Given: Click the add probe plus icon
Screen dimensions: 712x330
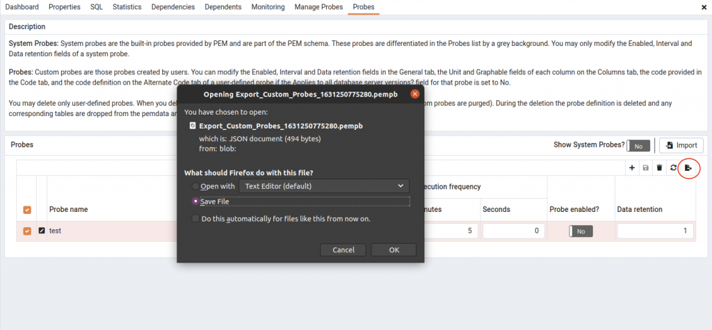Looking at the screenshot, I should click(632, 167).
